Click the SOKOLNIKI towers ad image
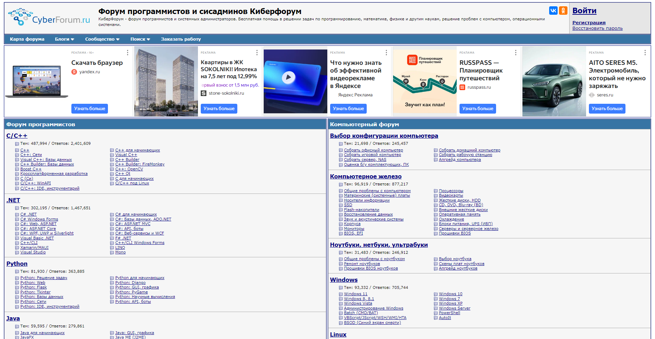Screen dimensions: 655x339 [x=166, y=81]
